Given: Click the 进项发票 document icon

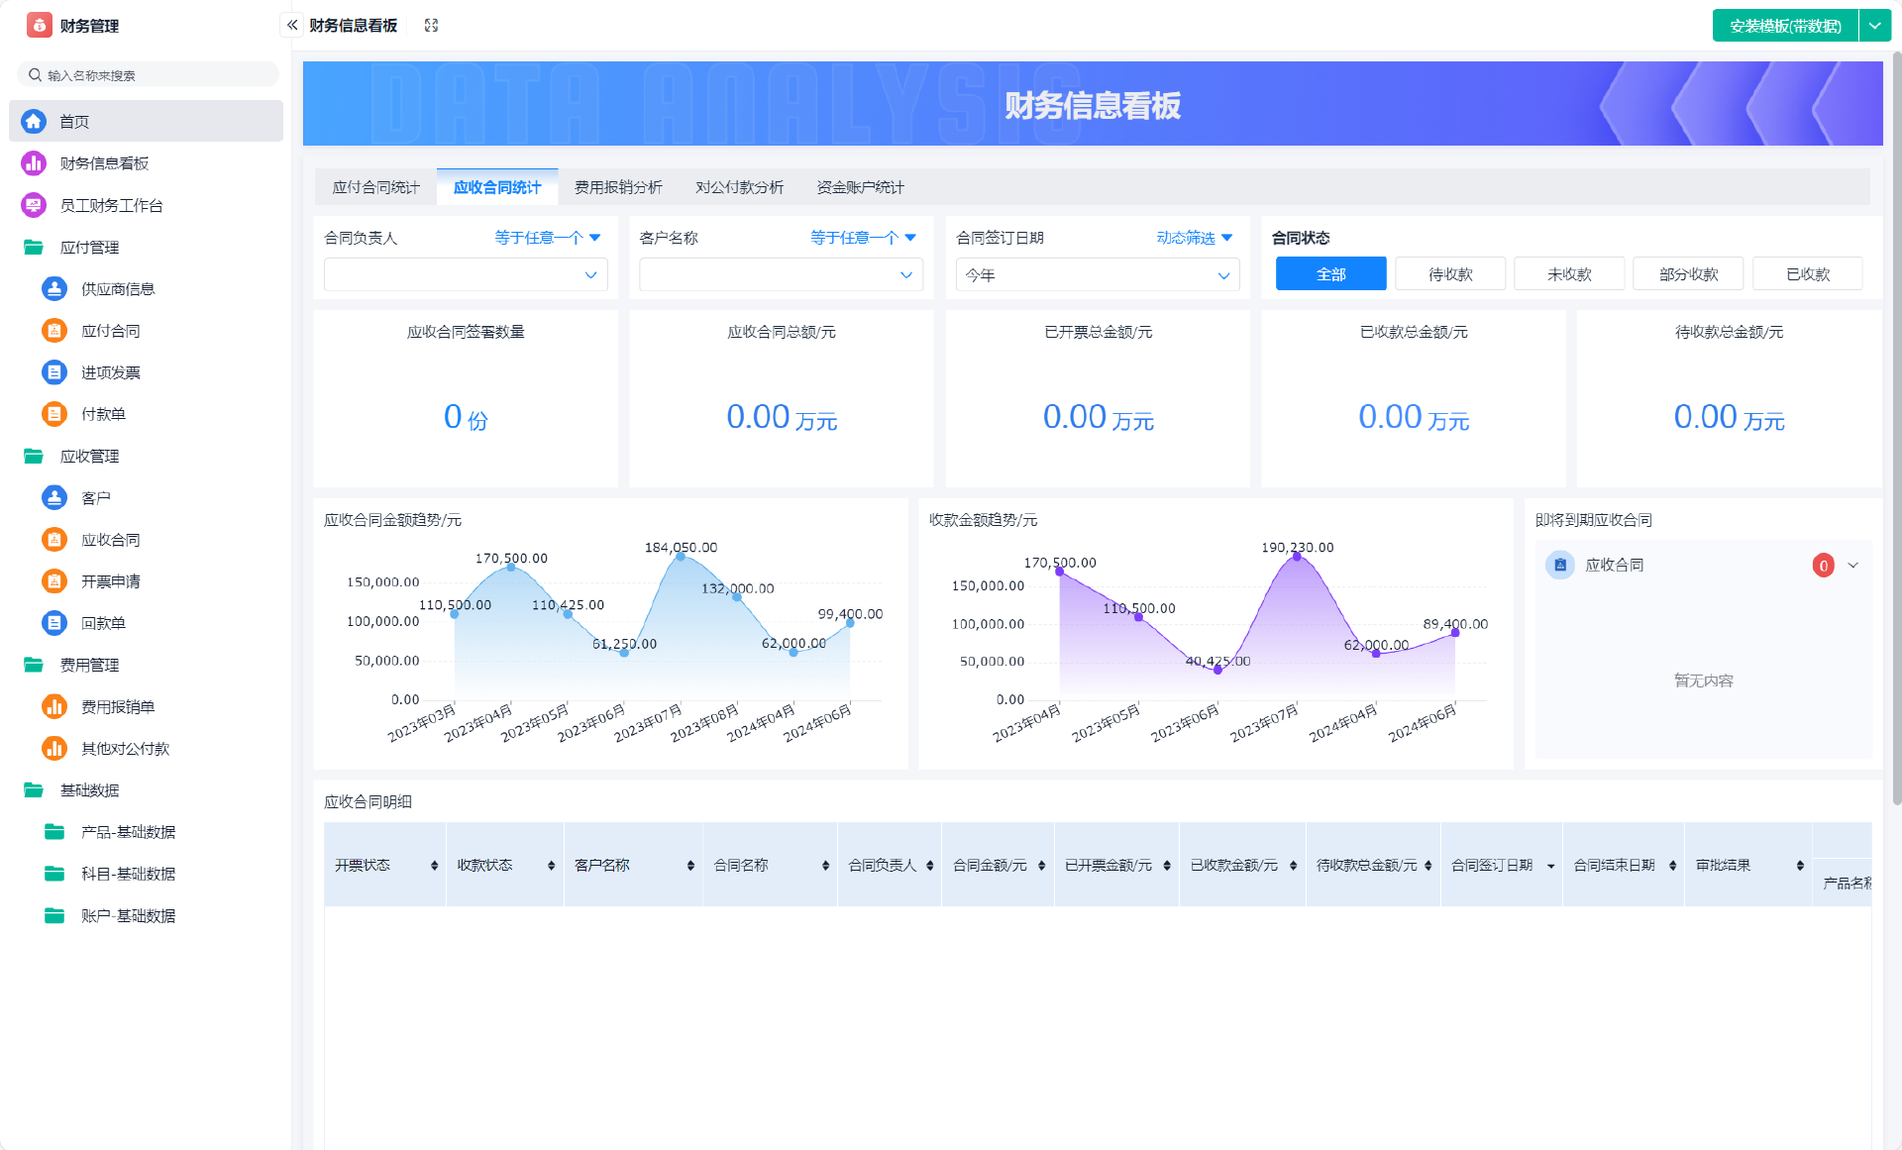Looking at the screenshot, I should 54,372.
